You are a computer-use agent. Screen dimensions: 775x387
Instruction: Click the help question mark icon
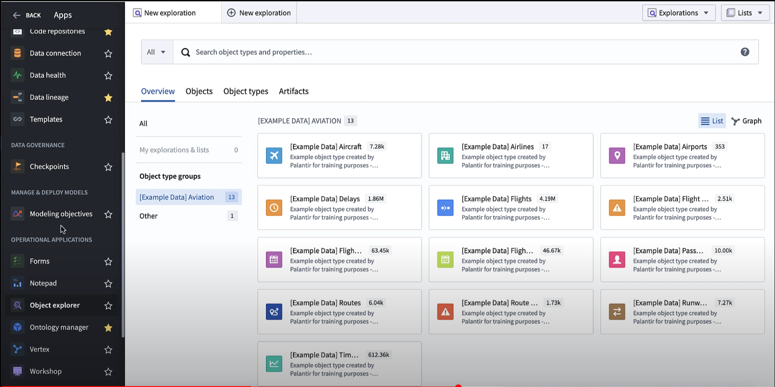pos(745,52)
